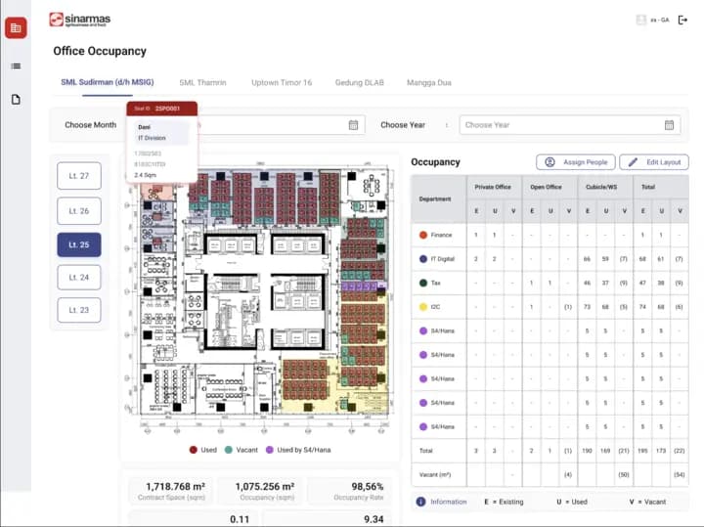
Task: Select the Gedung DLAB tab
Action: pyautogui.click(x=359, y=82)
